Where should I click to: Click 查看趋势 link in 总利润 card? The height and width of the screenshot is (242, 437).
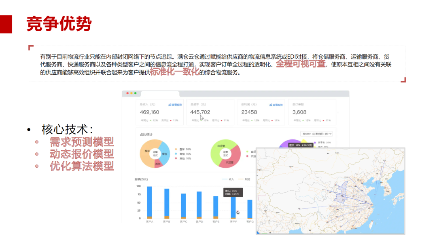click(x=276, y=105)
